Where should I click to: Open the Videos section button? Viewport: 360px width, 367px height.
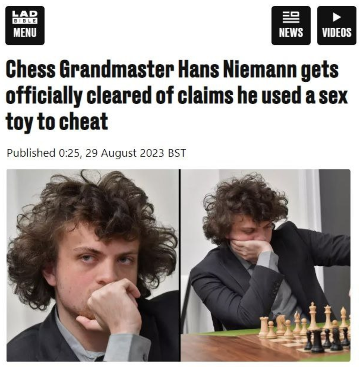(x=337, y=26)
